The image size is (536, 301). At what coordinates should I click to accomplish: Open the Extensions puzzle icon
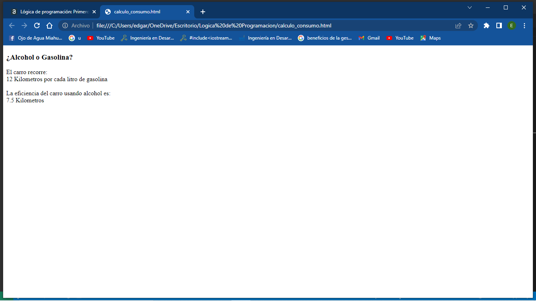[x=487, y=25]
